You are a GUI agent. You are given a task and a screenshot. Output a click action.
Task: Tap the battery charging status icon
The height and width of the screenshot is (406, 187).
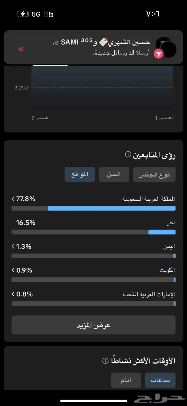tap(22, 14)
